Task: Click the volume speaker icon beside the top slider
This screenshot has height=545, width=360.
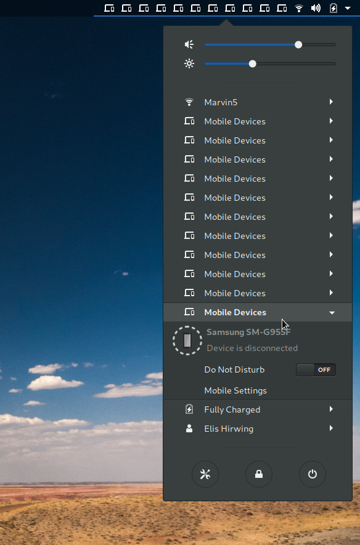Action: tap(189, 44)
